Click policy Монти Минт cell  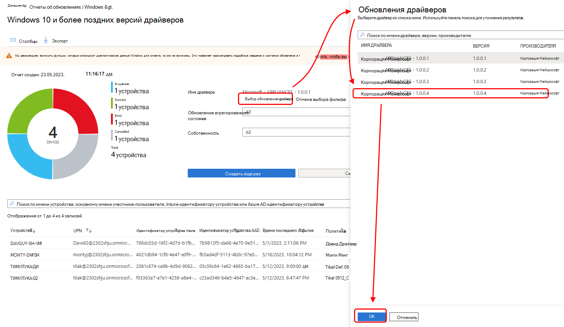point(337,255)
